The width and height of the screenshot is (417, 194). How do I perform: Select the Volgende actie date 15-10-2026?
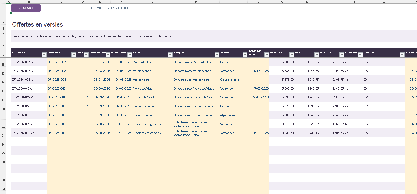[x=259, y=133]
